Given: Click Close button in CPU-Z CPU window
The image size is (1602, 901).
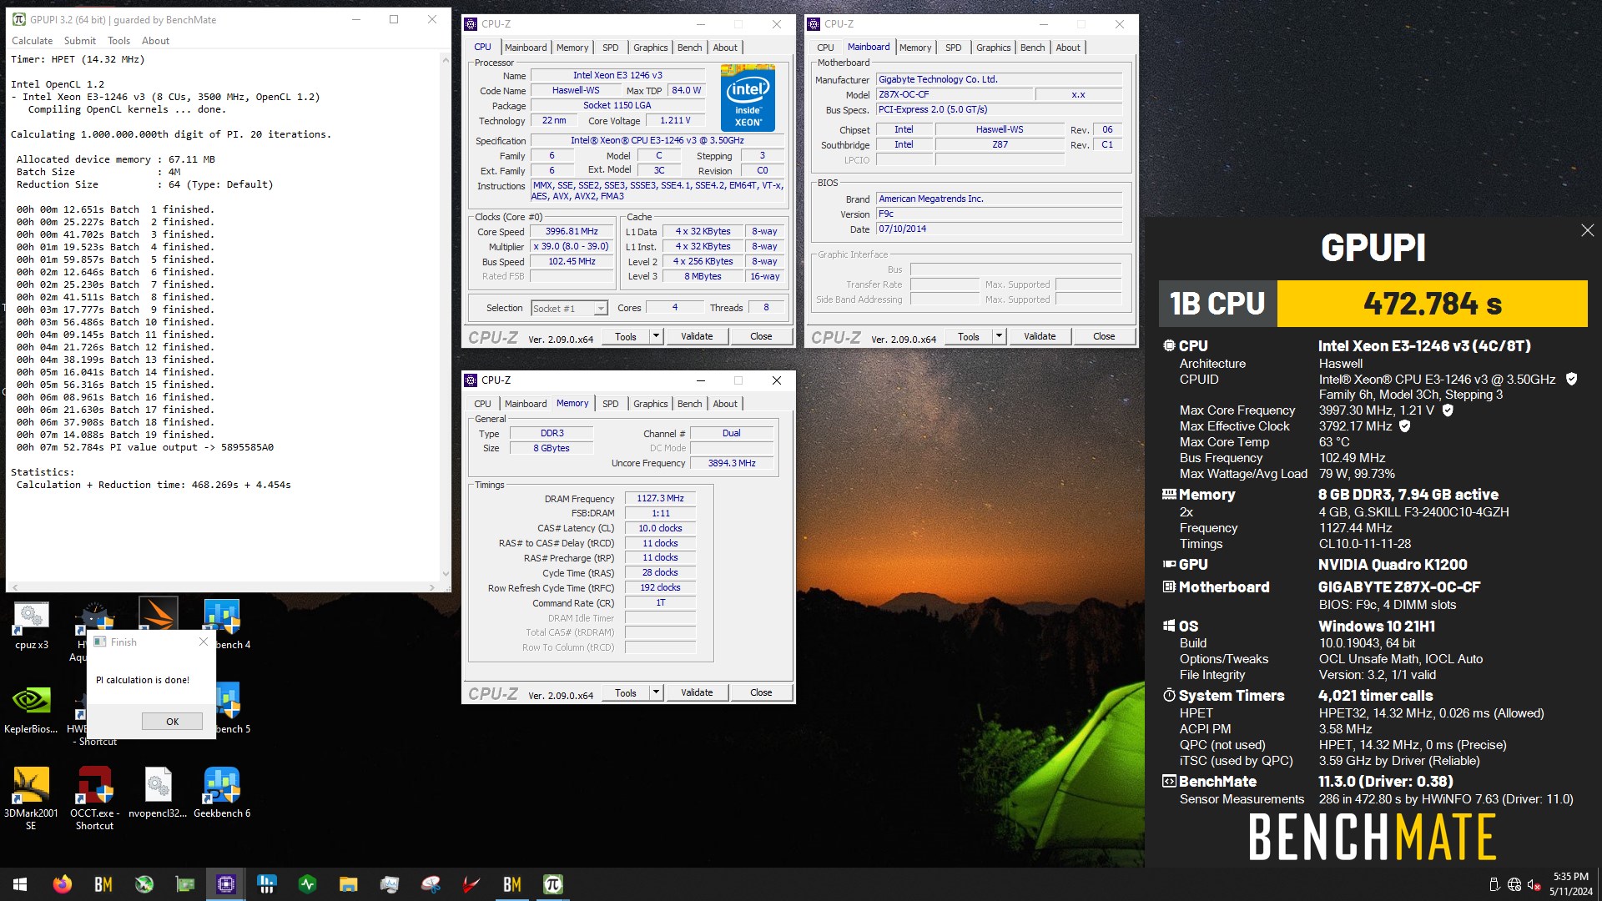Looking at the screenshot, I should (x=761, y=336).
